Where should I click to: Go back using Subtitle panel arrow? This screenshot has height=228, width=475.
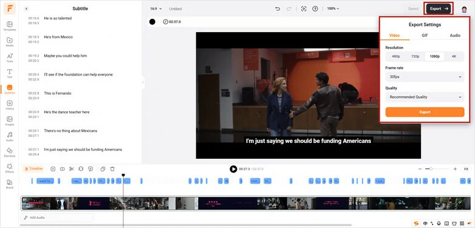[26, 9]
